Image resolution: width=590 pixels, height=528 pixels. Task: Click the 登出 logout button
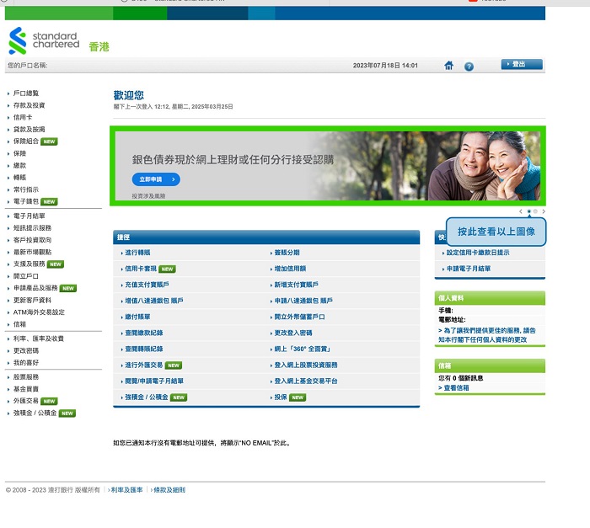[521, 64]
